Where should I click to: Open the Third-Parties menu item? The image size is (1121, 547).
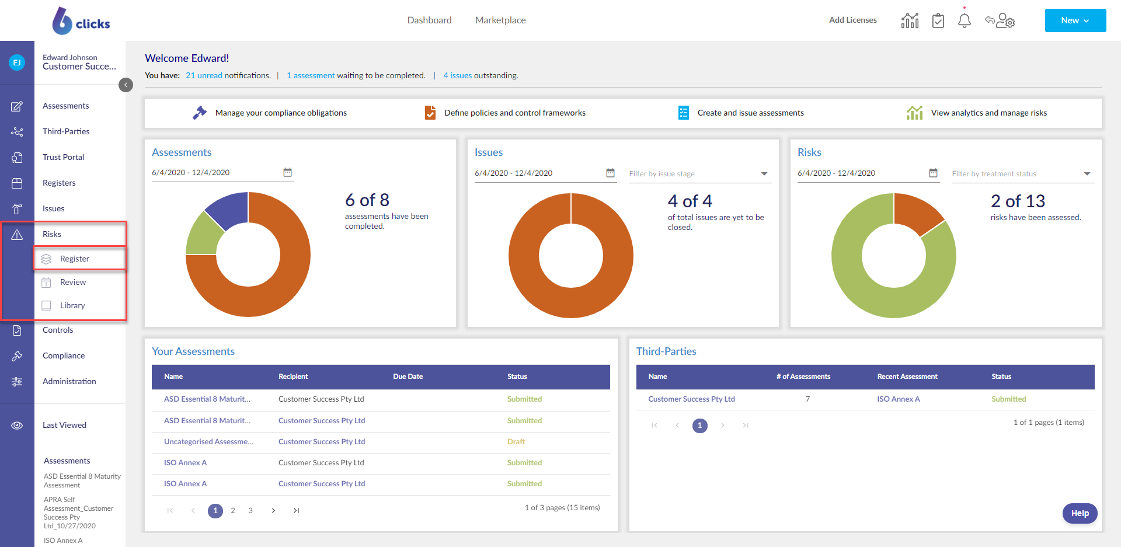pyautogui.click(x=66, y=132)
